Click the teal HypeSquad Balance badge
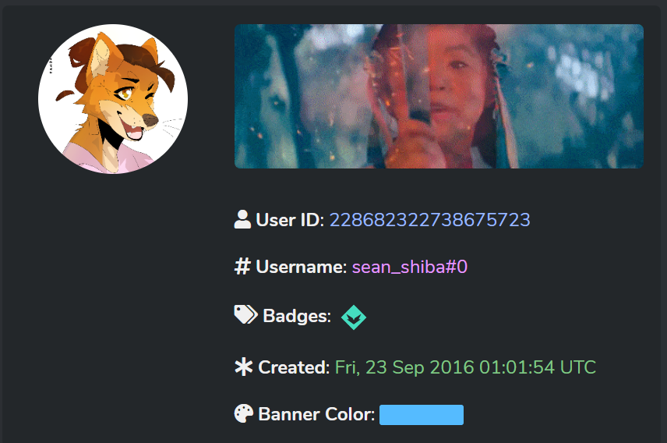This screenshot has width=667, height=443. tap(354, 317)
